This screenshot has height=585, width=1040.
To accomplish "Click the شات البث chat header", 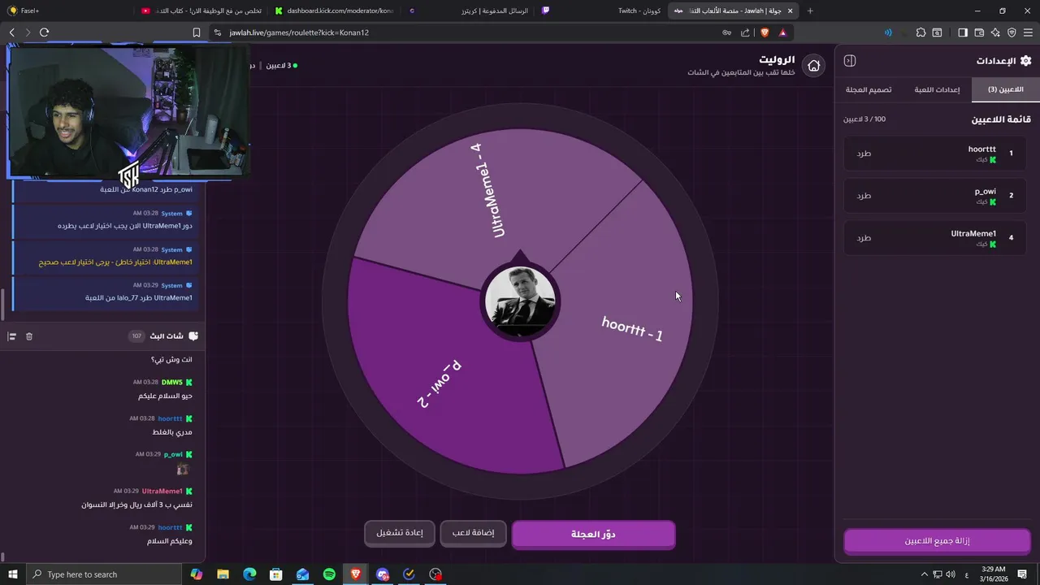I will [167, 336].
